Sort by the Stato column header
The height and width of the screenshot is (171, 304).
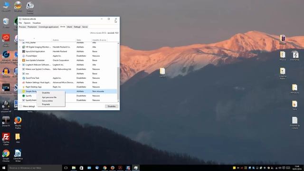[x=84, y=40]
